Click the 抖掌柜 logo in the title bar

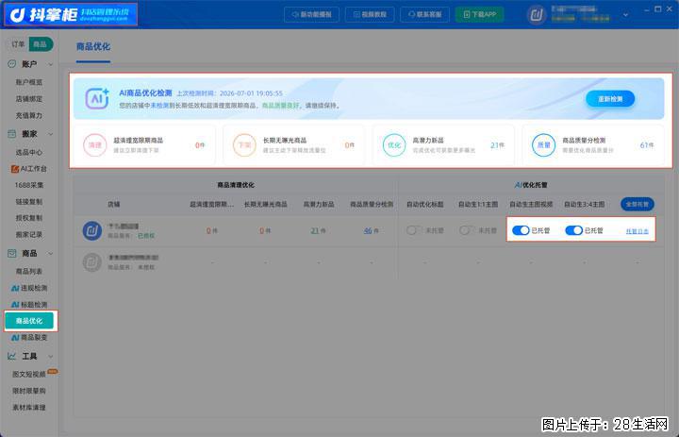pos(71,14)
